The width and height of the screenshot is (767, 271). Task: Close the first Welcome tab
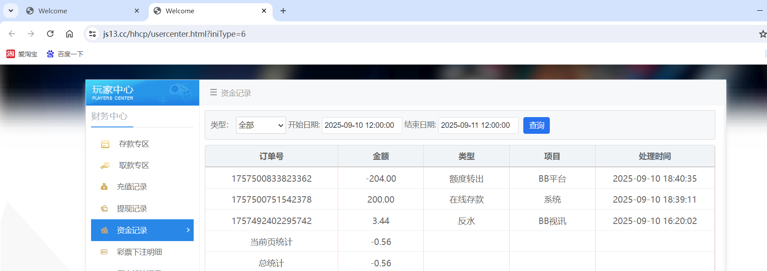click(x=137, y=11)
